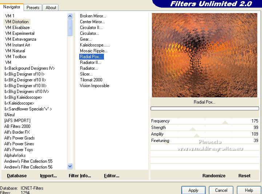262x194 pixels.
Task: Choose &<Bkg Designer sf10 I> category
Action: point(24,74)
